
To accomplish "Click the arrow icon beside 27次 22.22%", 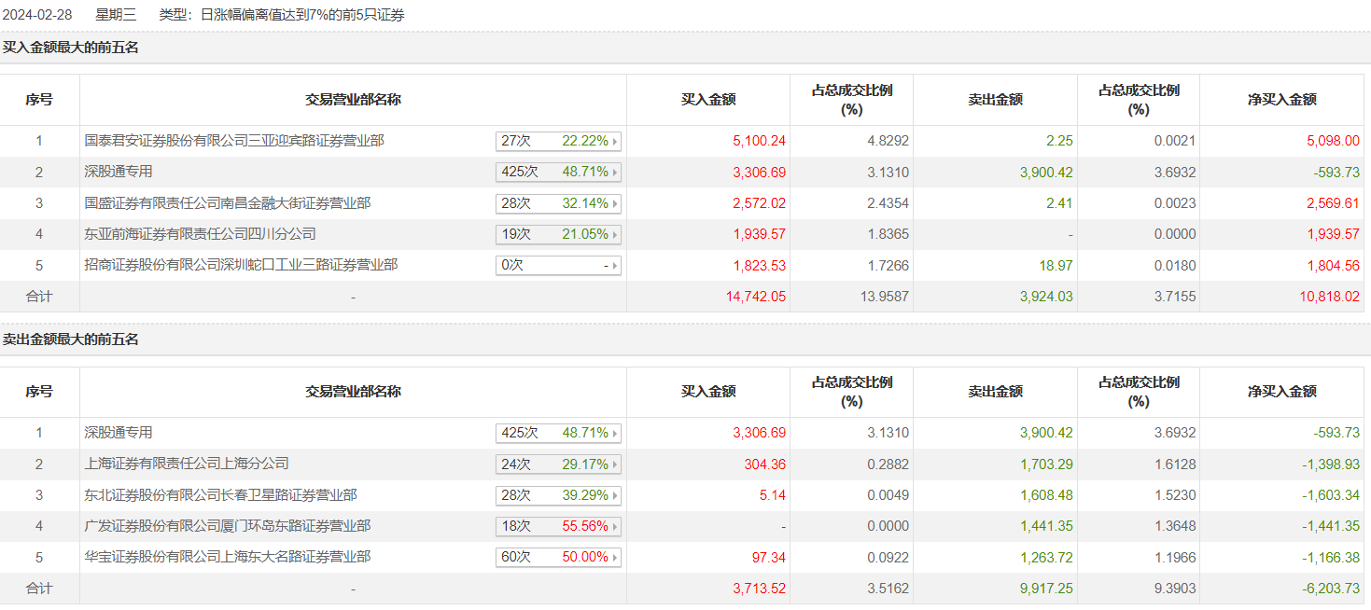I will pyautogui.click(x=615, y=142).
